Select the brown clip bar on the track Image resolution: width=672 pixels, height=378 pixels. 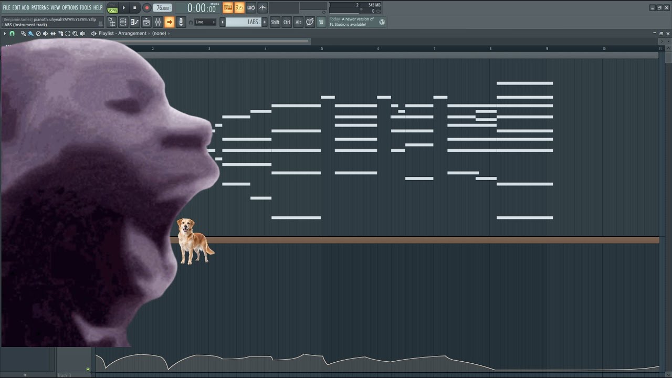tap(415, 240)
